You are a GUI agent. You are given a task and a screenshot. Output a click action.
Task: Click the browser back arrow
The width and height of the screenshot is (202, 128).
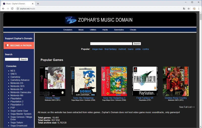[x=3, y=9]
